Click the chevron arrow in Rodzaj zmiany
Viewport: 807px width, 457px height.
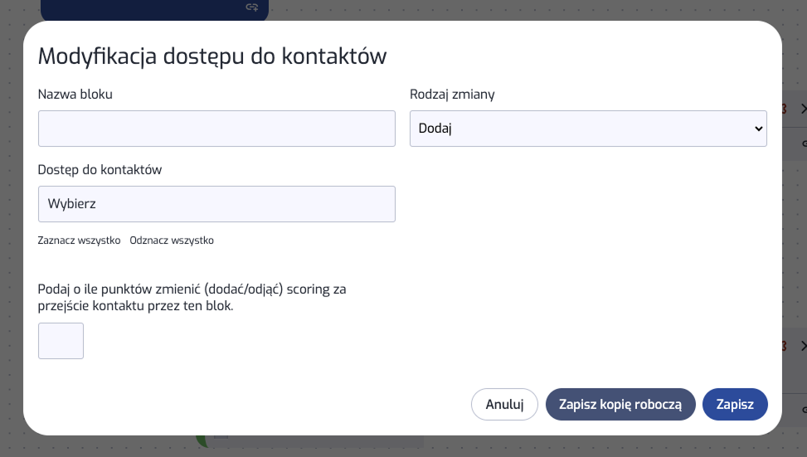coord(757,129)
